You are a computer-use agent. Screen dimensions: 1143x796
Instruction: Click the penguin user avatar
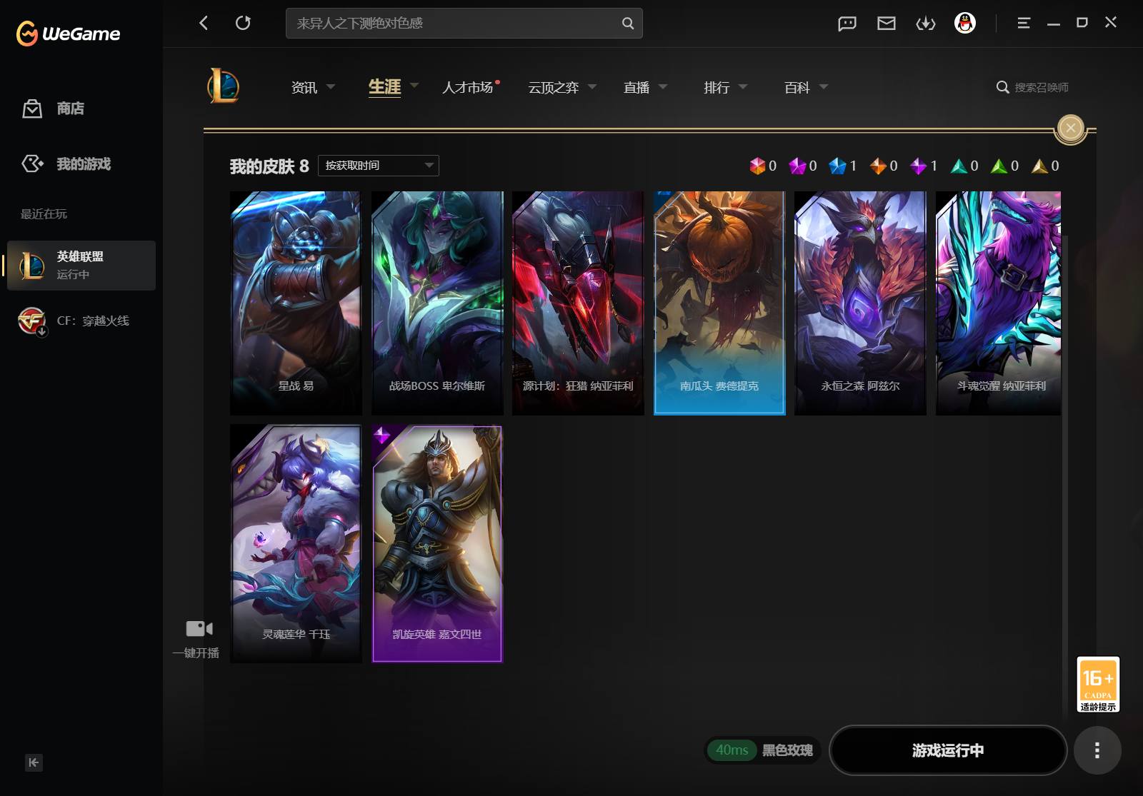tap(965, 23)
